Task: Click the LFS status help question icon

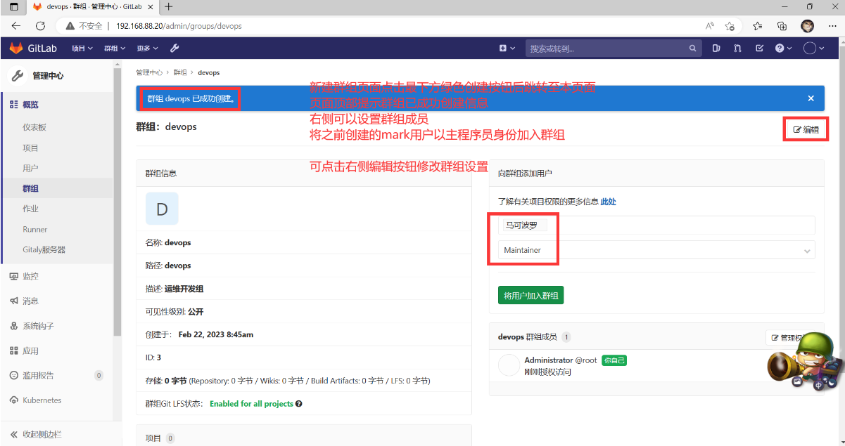Action: pos(299,404)
